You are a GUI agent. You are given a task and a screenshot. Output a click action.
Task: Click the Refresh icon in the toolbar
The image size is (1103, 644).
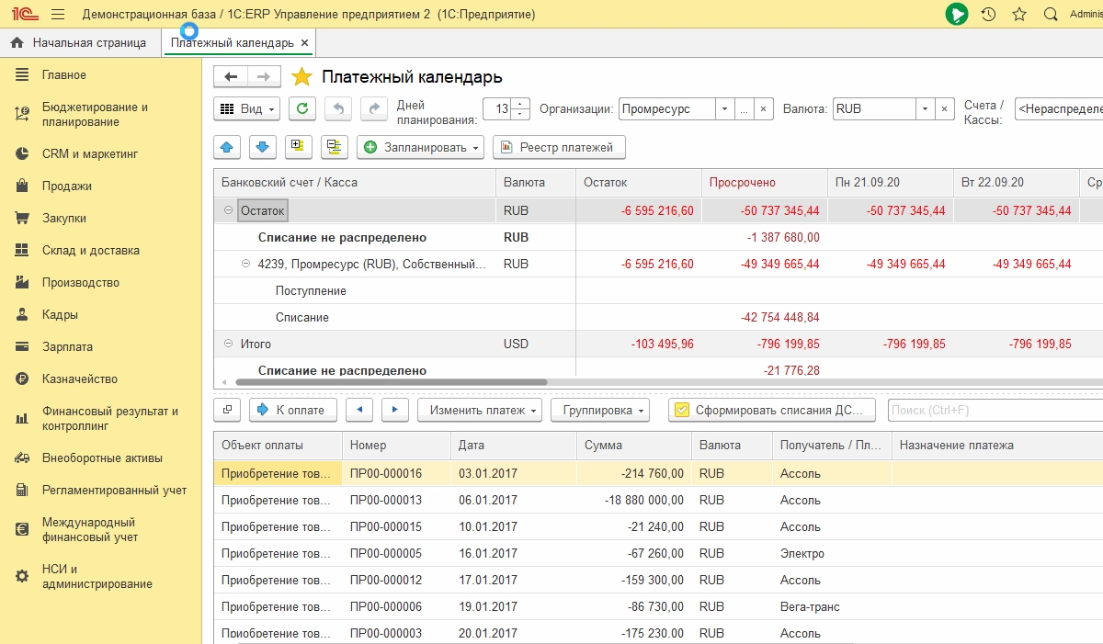tap(302, 108)
